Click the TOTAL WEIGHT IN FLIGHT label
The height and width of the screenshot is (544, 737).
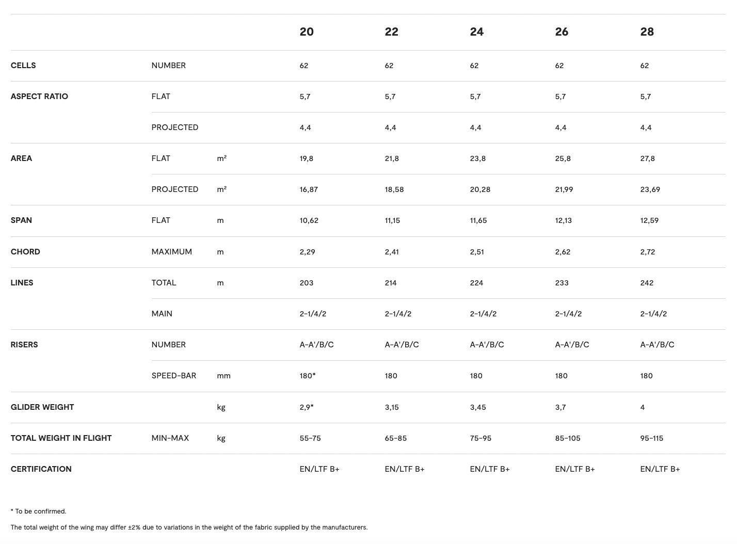click(x=61, y=438)
